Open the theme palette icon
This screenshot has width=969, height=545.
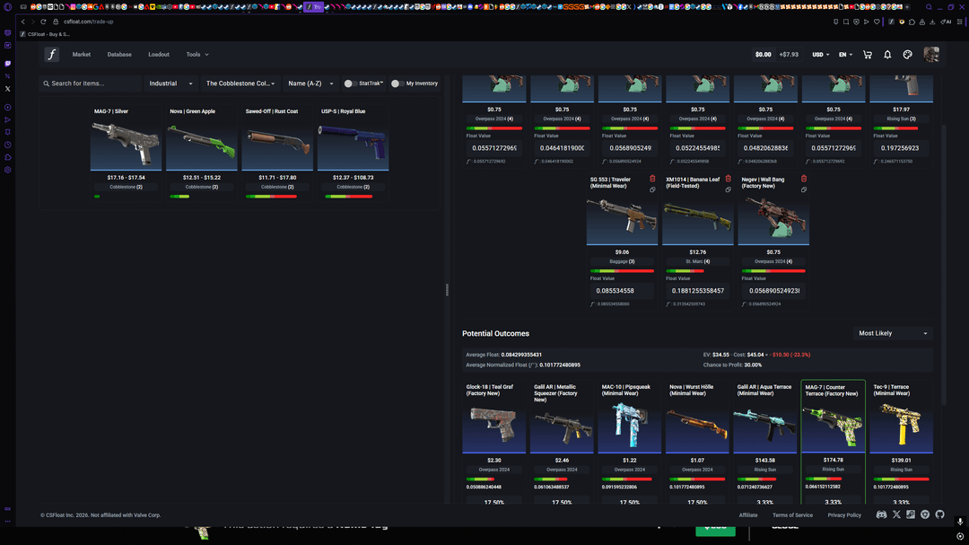pyautogui.click(x=907, y=55)
